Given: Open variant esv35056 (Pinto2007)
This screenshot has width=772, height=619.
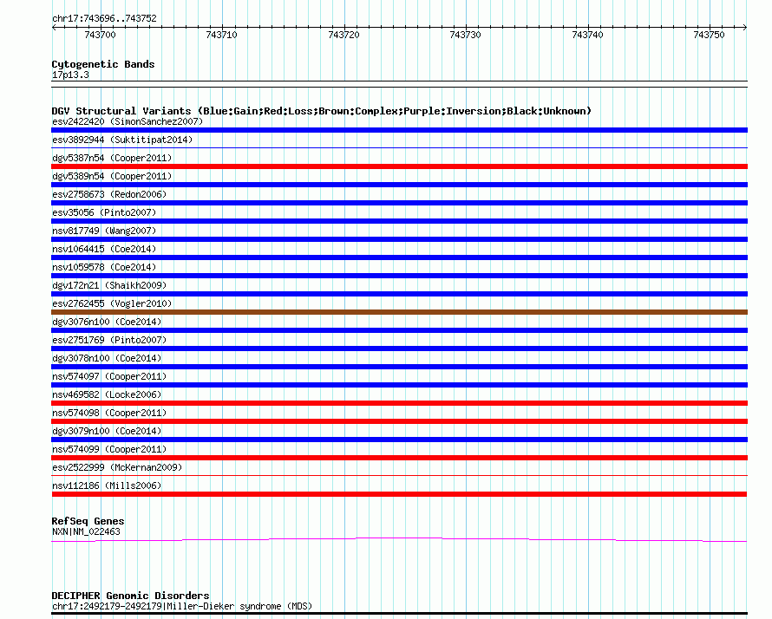Looking at the screenshot, I should pyautogui.click(x=104, y=212).
